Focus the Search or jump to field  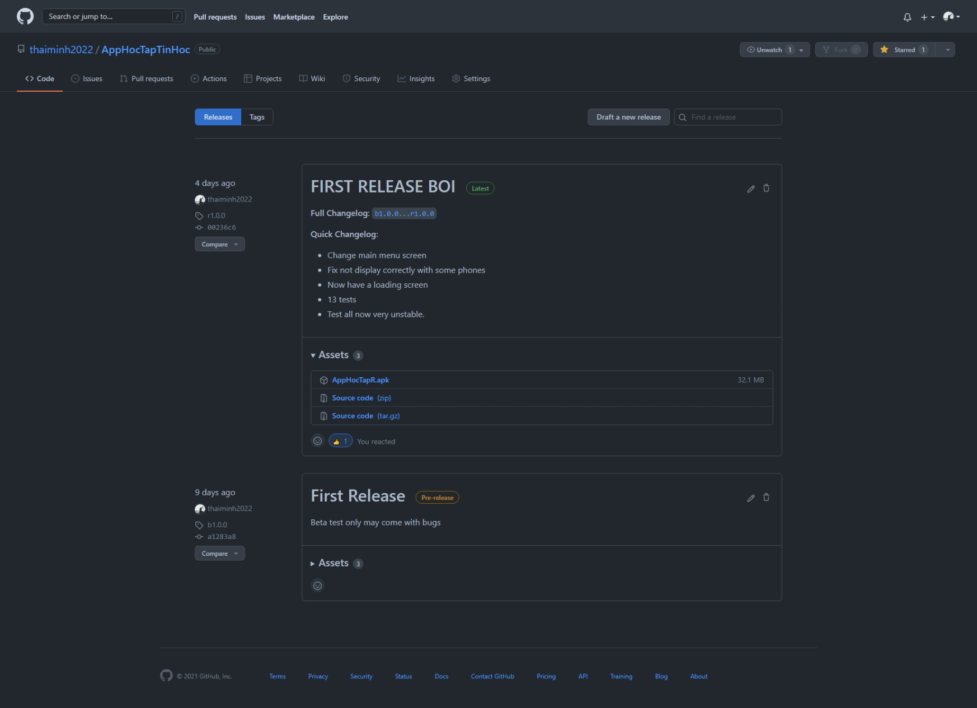[113, 16]
